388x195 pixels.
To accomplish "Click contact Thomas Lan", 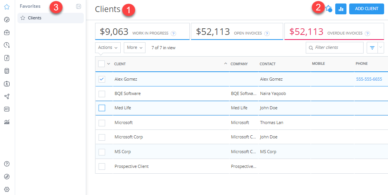I will pos(272,123).
